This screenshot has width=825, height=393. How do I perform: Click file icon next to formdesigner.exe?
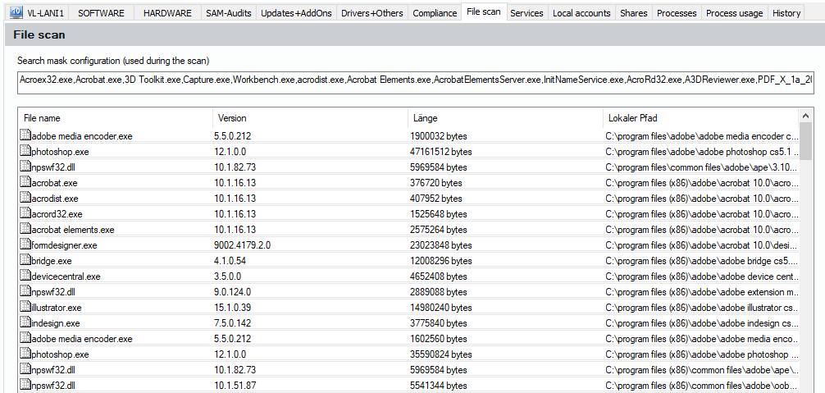click(25, 244)
